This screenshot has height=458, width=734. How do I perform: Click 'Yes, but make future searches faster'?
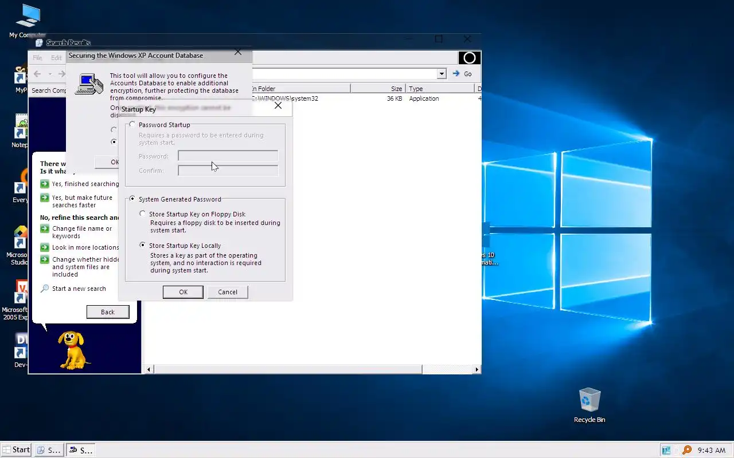click(82, 202)
